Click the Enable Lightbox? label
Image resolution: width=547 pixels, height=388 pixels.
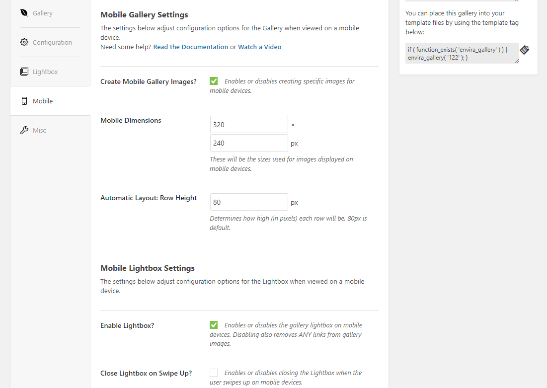tap(127, 325)
